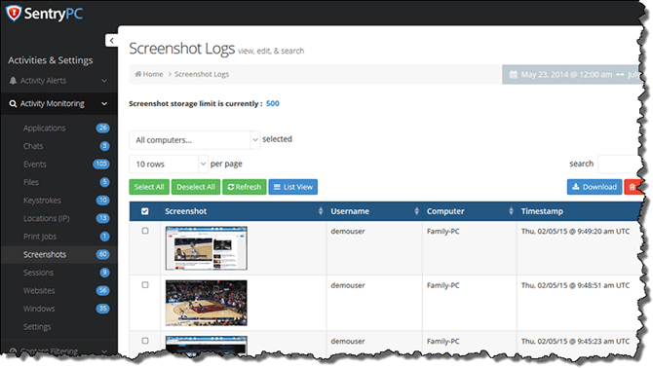Click the Thu, 02/05/15 @ 9:49:20 am UTC timestamp
Image resolution: width=653 pixels, height=368 pixels.
tap(575, 231)
